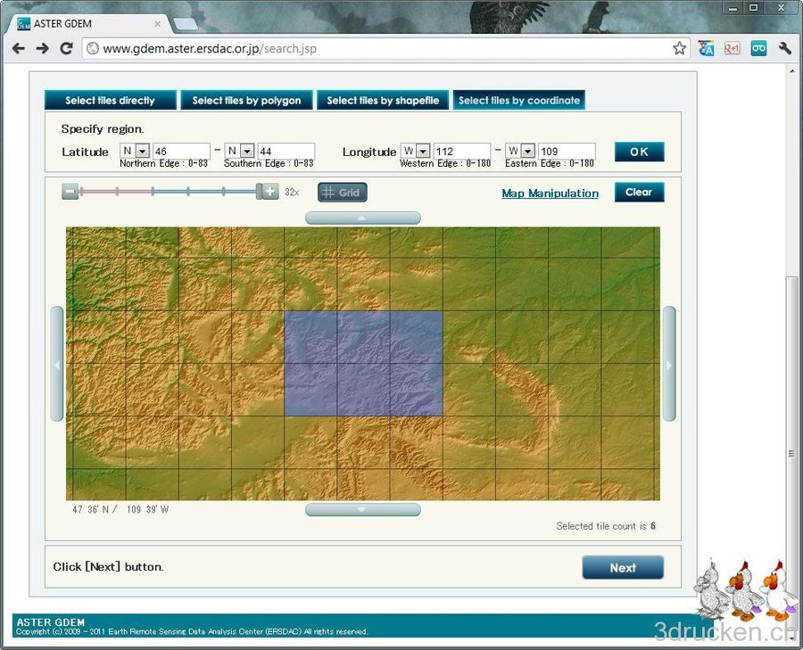Click the eastern edge longitude field 109
Screen dimensions: 803x650
pyautogui.click(x=567, y=151)
